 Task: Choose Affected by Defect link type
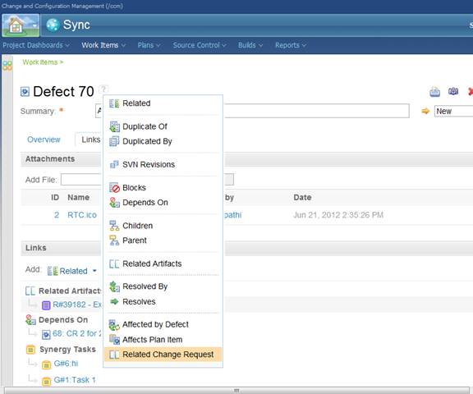[x=163, y=324]
